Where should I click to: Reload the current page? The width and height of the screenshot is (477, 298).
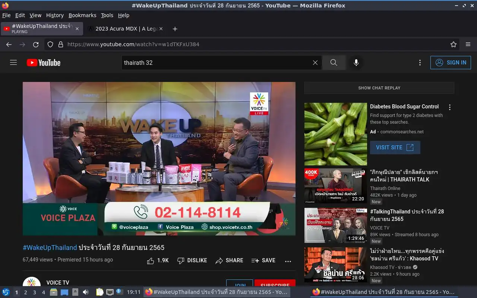point(36,44)
